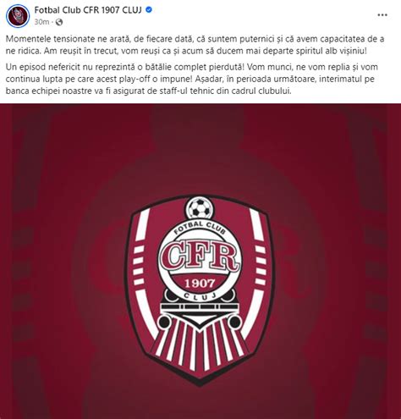Click the CLUJ text under 1907
Screen dimensions: 401x419
(x=200, y=296)
